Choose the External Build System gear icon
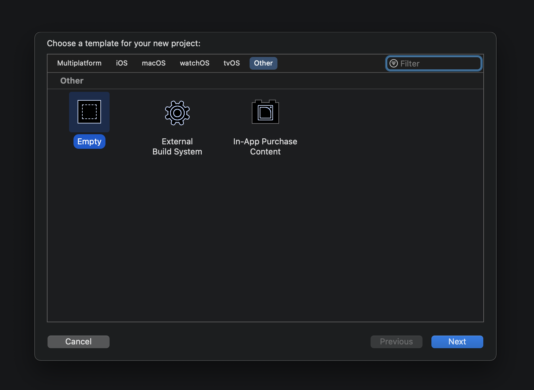The height and width of the screenshot is (390, 534). [x=177, y=113]
